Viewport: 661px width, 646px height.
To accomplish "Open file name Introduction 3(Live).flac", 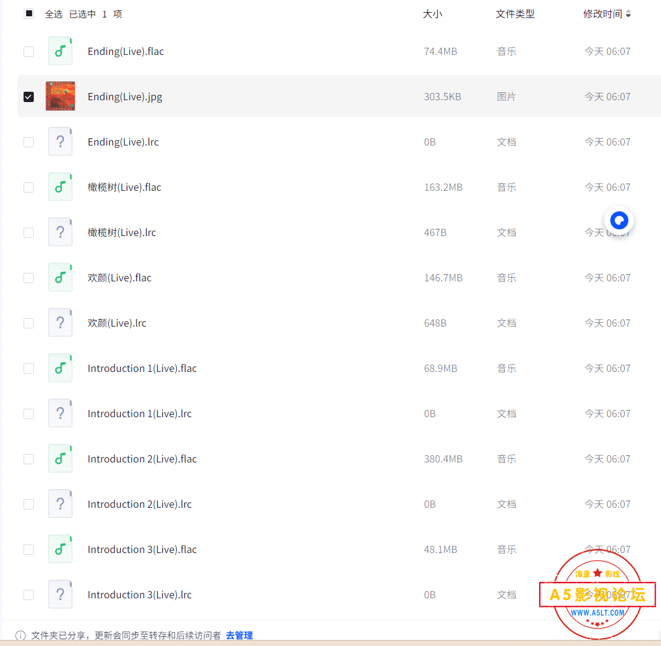I will 142,550.
